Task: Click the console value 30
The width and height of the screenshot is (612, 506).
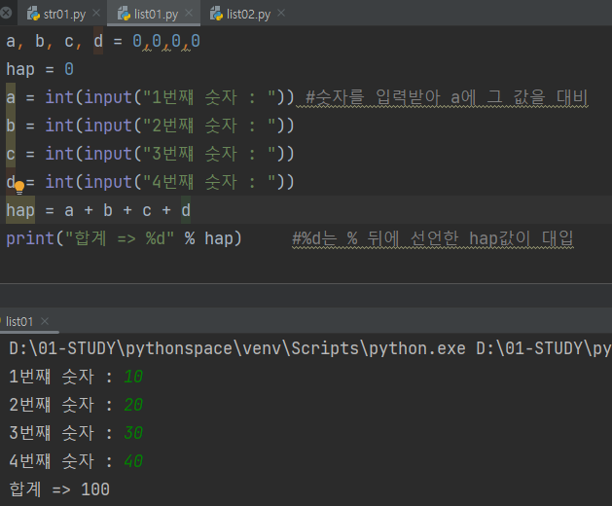Action: 133,433
